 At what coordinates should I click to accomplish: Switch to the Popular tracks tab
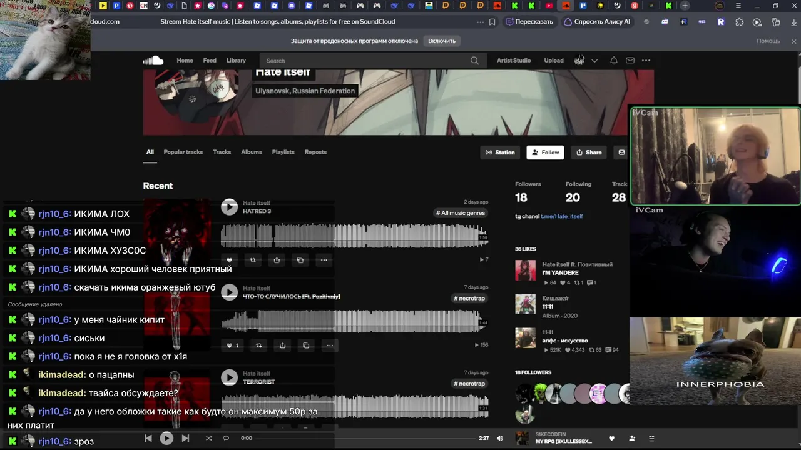coord(183,152)
